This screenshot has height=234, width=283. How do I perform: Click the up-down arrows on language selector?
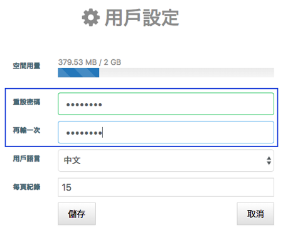[269, 160]
